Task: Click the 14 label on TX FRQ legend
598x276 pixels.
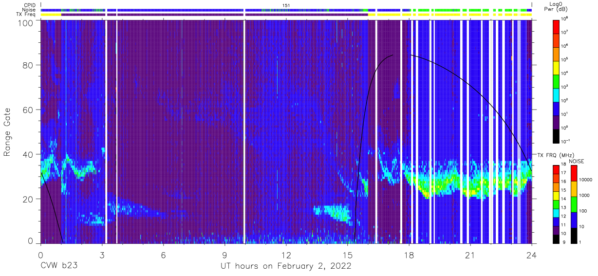Action: coord(564,199)
